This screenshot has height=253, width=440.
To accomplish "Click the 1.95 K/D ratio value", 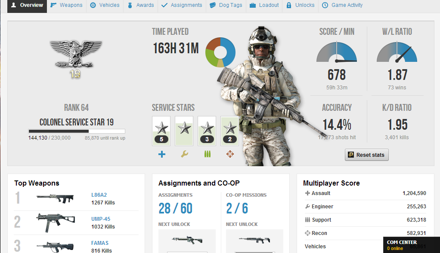I will pos(397,125).
